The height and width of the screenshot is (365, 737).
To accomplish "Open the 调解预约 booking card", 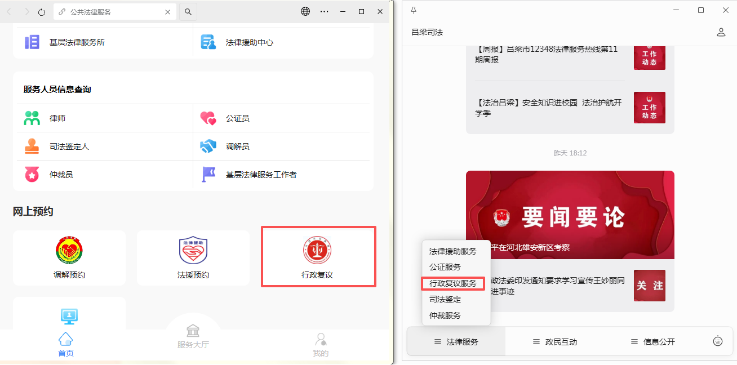I will [x=69, y=257].
